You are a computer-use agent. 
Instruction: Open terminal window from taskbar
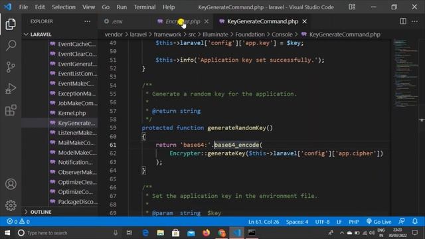pyautogui.click(x=252, y=233)
